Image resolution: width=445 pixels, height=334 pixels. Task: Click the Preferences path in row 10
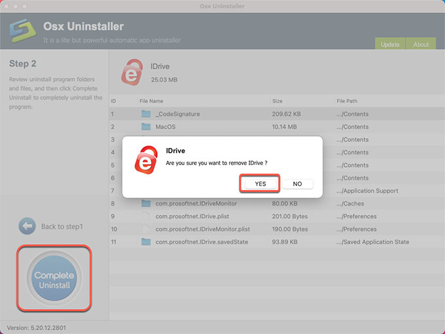pos(357,229)
